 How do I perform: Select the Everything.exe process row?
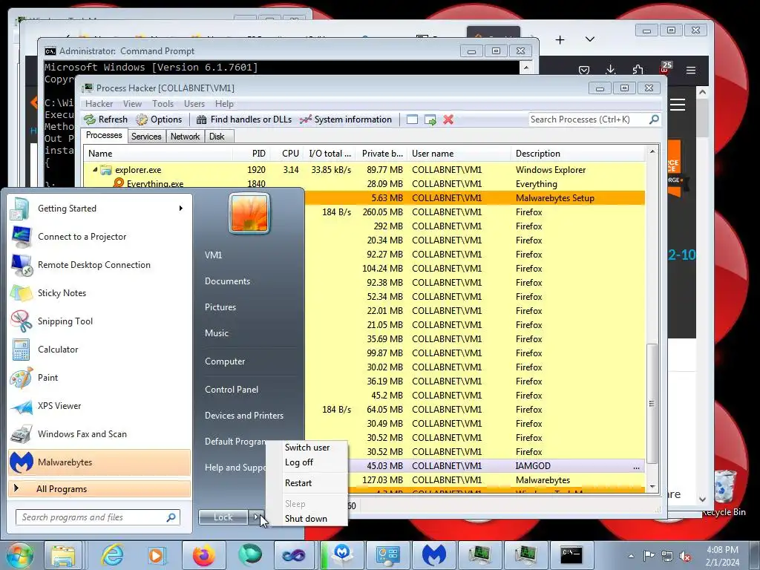[364, 184]
